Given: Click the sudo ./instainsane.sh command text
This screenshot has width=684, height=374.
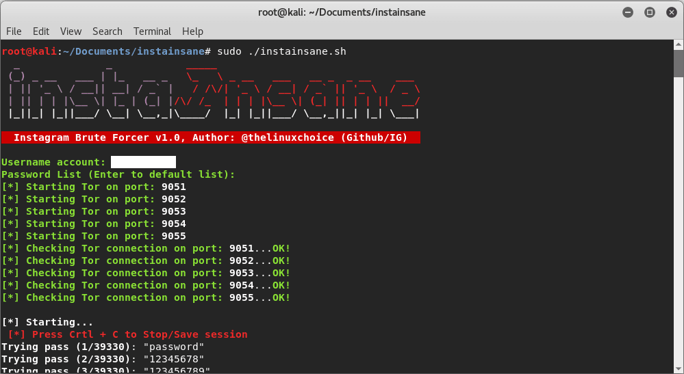Looking at the screenshot, I should [x=282, y=51].
